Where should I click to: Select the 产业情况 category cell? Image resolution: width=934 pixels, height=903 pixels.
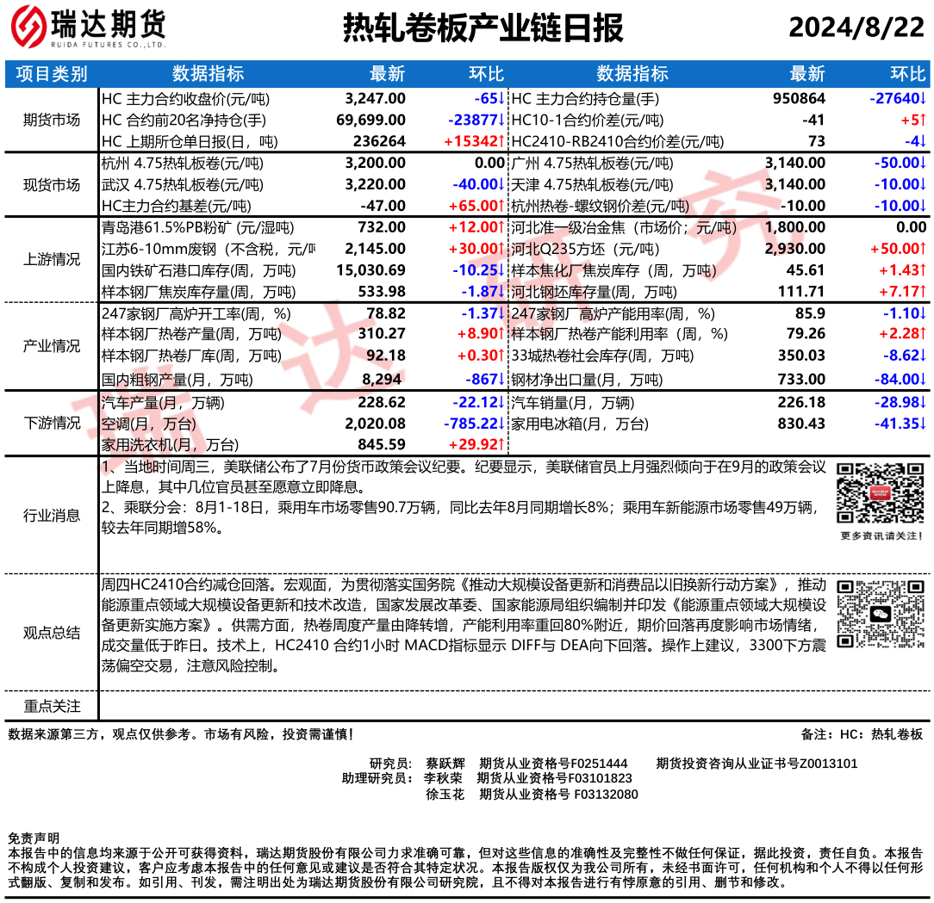(52, 346)
